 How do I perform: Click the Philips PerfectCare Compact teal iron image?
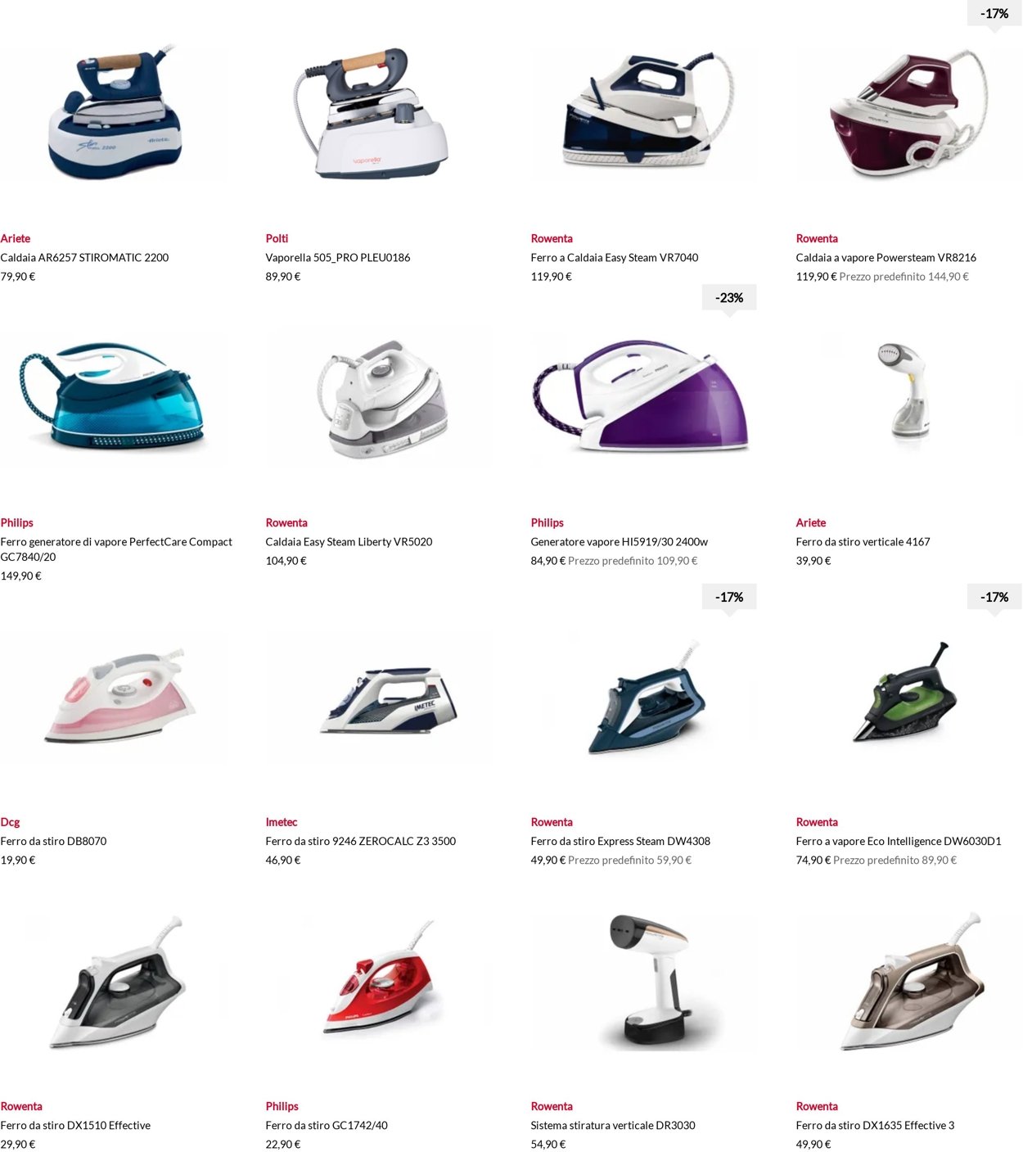tap(113, 398)
